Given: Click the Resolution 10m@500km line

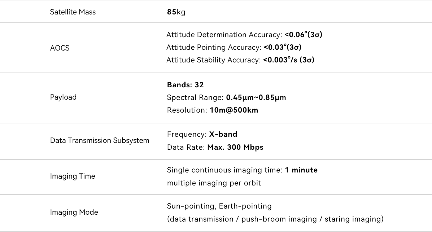Looking at the screenshot, I should pos(213,110).
